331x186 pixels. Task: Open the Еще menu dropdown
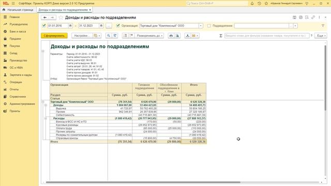321,36
